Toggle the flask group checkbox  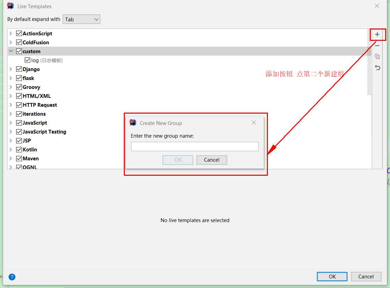tap(19, 78)
